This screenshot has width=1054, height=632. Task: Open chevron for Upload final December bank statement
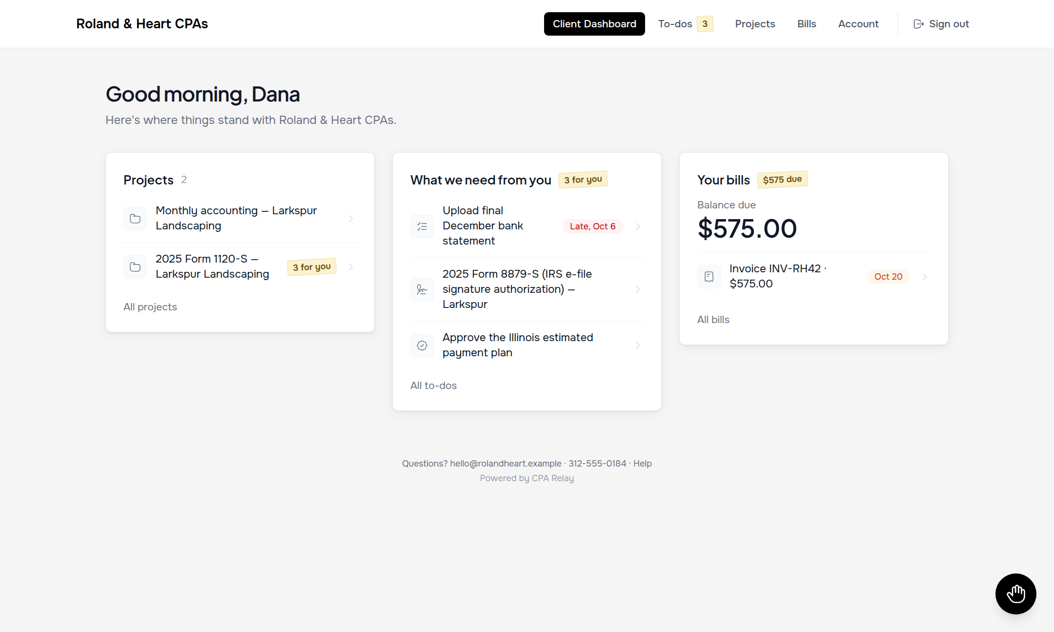(x=638, y=226)
